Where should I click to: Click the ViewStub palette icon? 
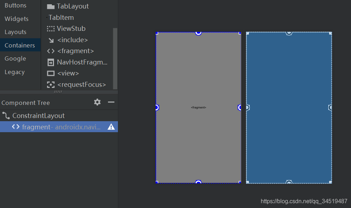(x=50, y=29)
